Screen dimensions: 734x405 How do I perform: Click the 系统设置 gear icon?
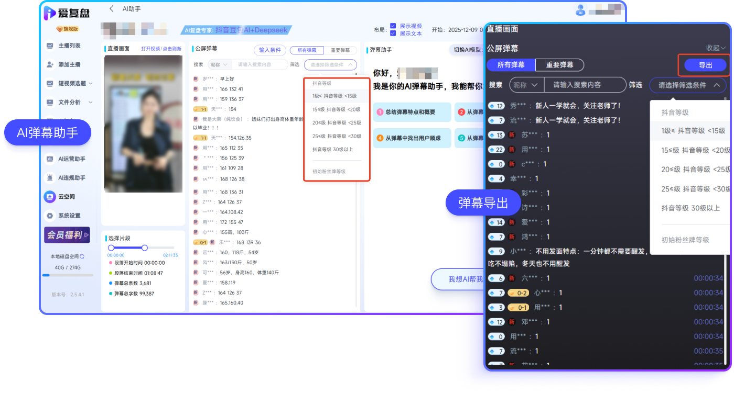point(50,216)
